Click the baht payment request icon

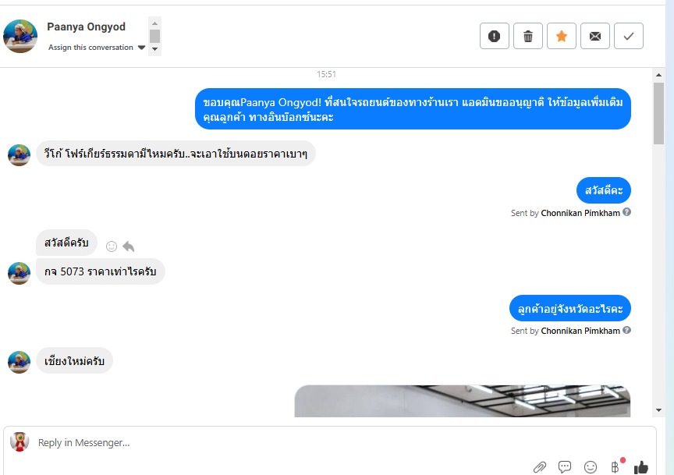(615, 466)
